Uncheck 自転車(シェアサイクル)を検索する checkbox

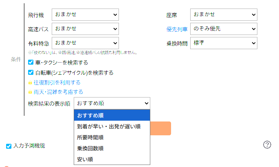click(x=31, y=73)
